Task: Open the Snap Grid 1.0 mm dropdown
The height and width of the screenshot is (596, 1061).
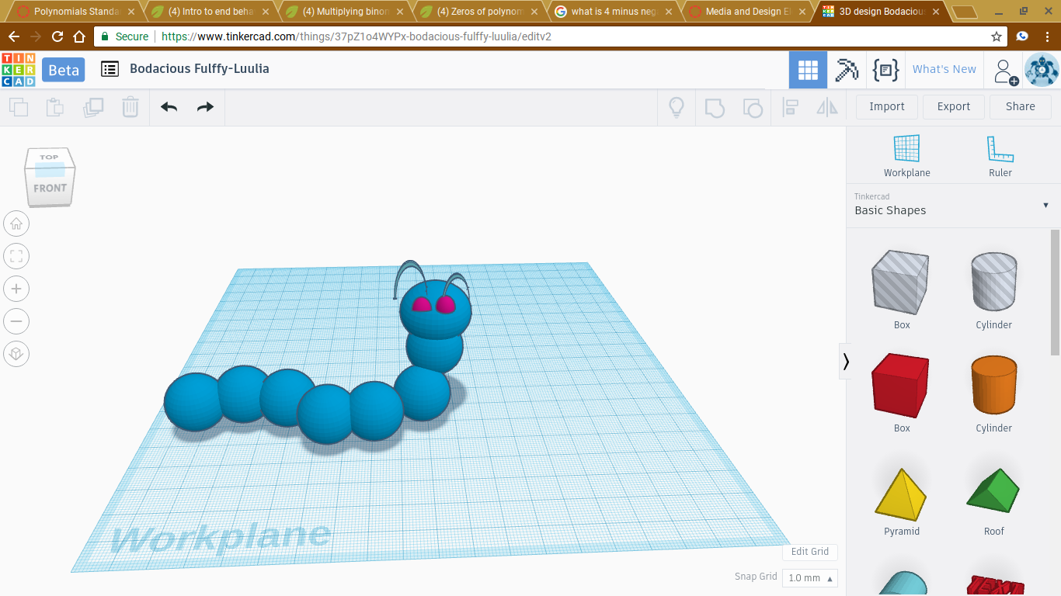Action: [810, 577]
